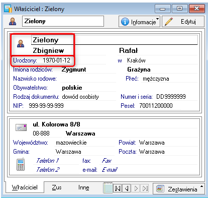Click the envelope address icon
The height and width of the screenshot is (198, 208).
21,127
